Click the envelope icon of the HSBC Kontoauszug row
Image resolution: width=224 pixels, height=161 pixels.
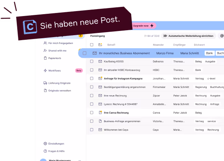coord(100,70)
